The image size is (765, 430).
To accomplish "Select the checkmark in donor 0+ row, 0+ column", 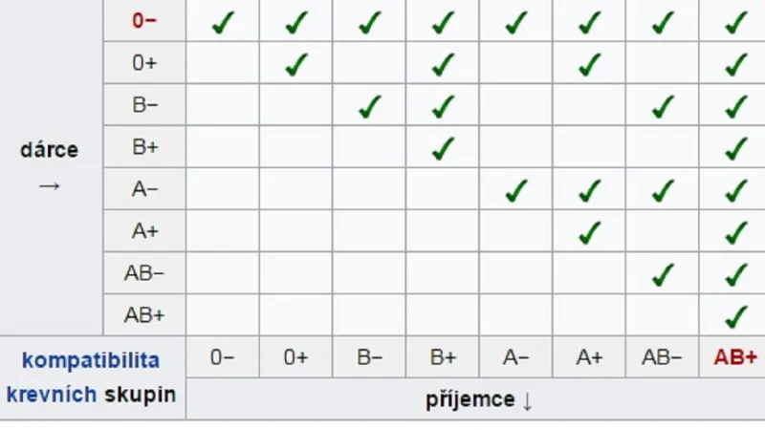I will pyautogui.click(x=296, y=65).
